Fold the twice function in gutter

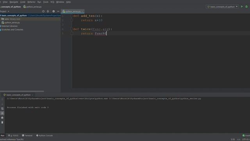click(71, 29)
